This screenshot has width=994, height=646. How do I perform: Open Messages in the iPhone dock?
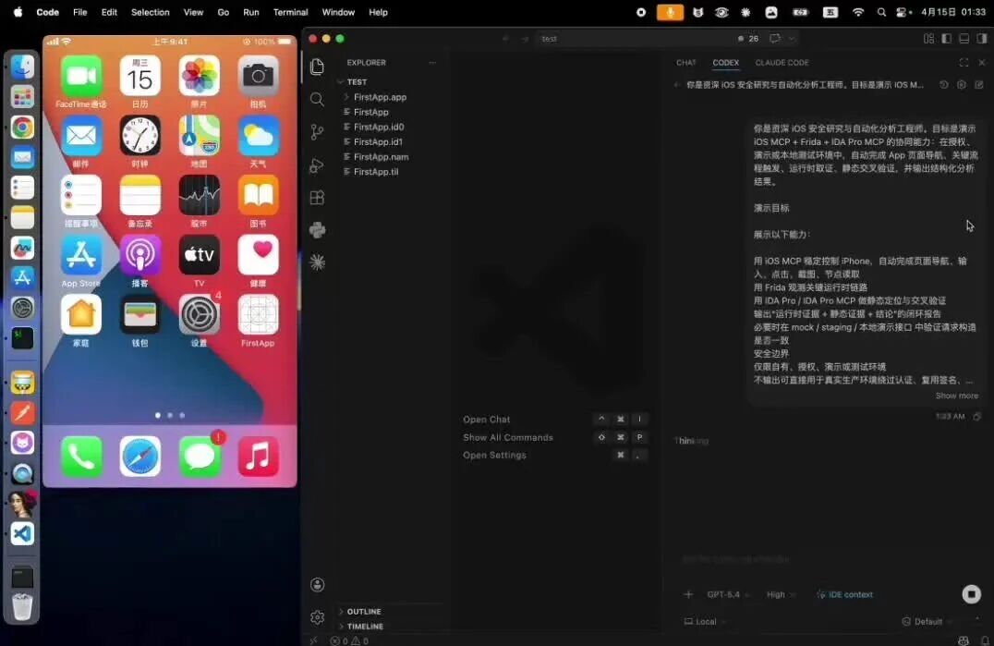[x=199, y=457]
